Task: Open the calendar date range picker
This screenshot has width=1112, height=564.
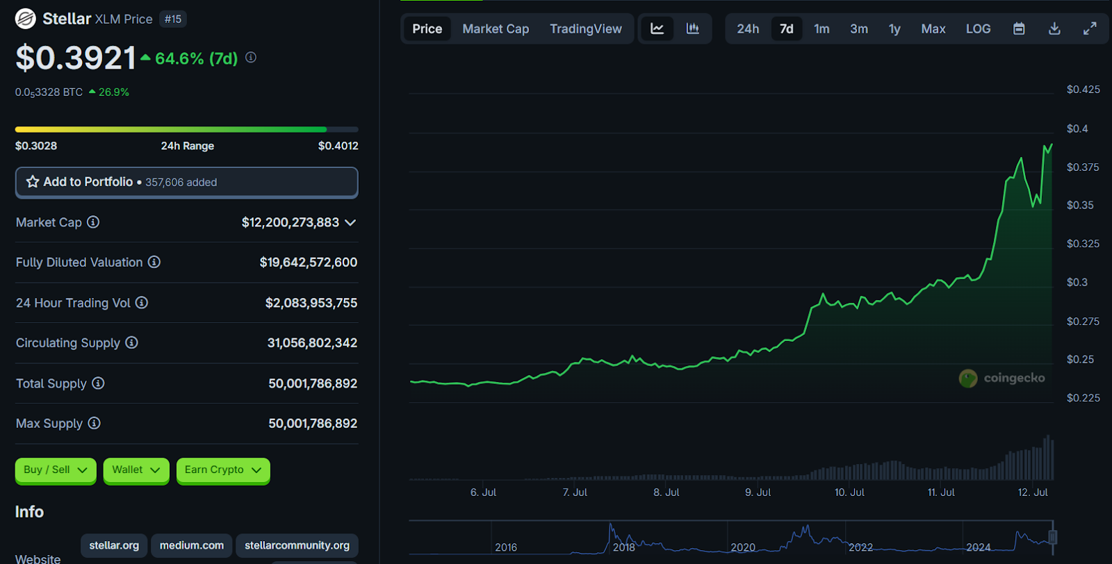Action: [1019, 28]
